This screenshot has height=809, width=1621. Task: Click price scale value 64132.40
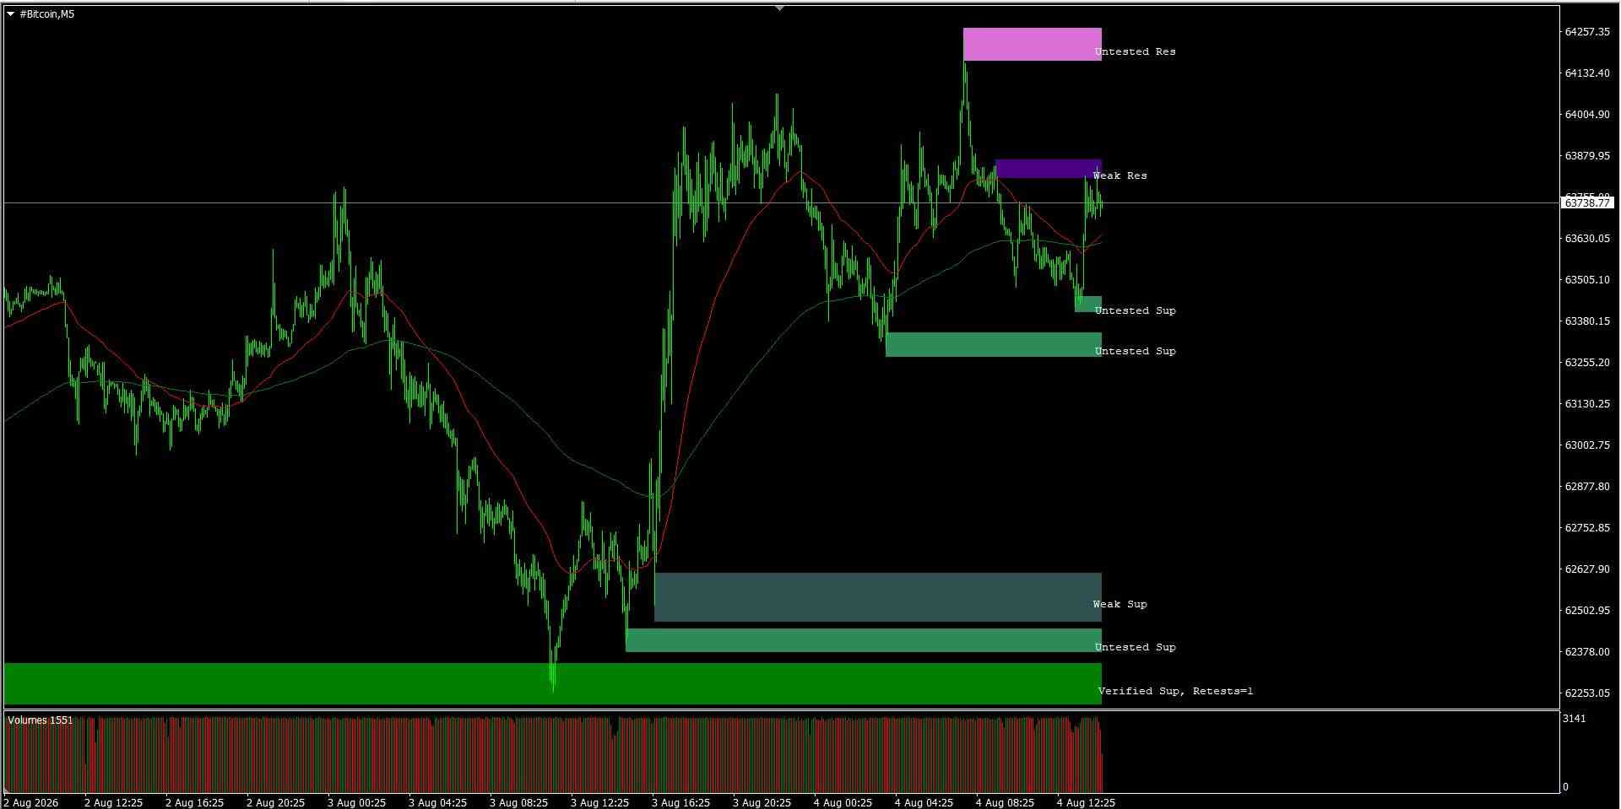point(1587,73)
